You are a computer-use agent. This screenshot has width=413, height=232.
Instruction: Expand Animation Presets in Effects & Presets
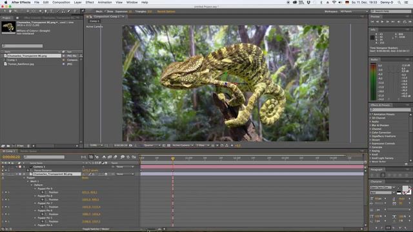370,115
